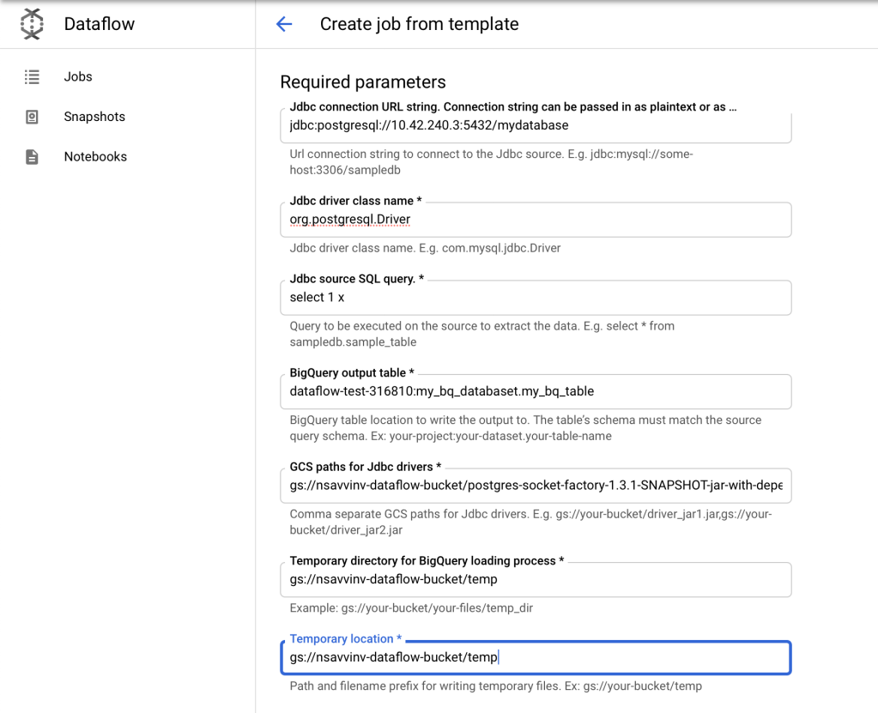Click the Jobs list icon in sidebar
The image size is (878, 713).
tap(32, 76)
